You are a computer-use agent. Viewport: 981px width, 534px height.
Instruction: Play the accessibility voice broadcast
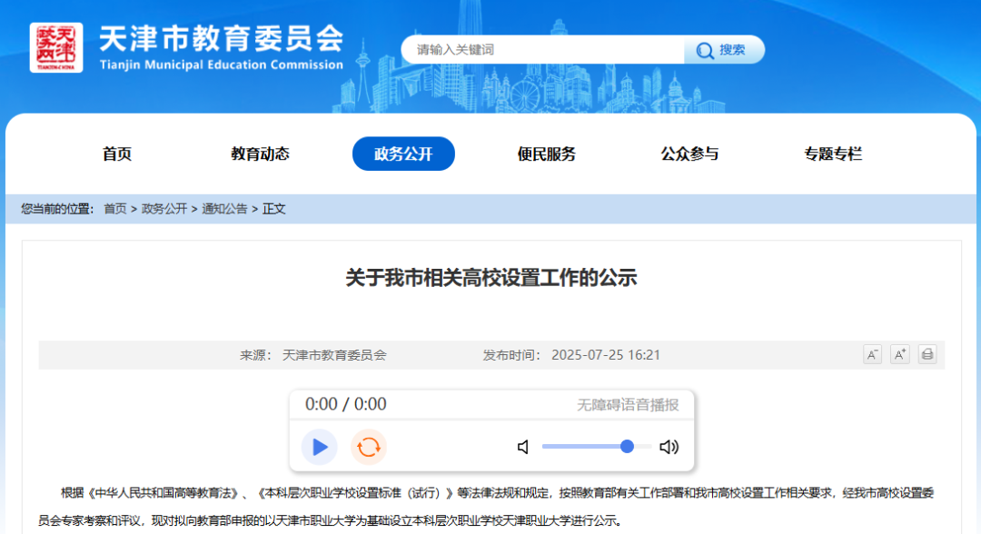[x=319, y=447]
